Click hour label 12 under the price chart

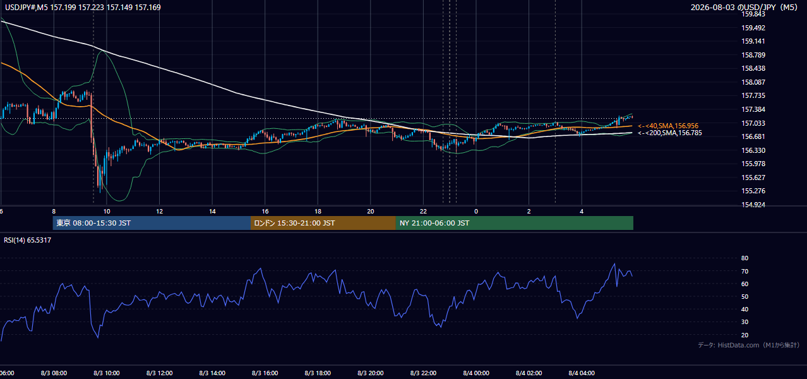160,211
